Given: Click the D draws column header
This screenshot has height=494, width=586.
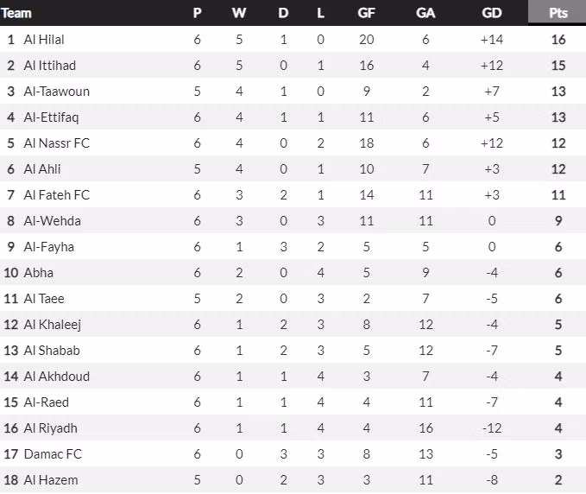Looking at the screenshot, I should click(284, 13).
